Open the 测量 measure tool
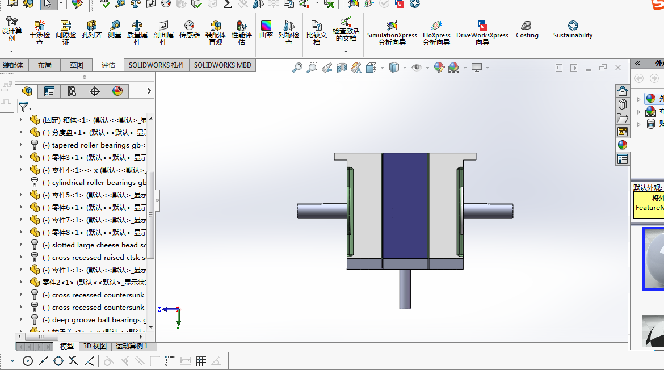 [115, 30]
